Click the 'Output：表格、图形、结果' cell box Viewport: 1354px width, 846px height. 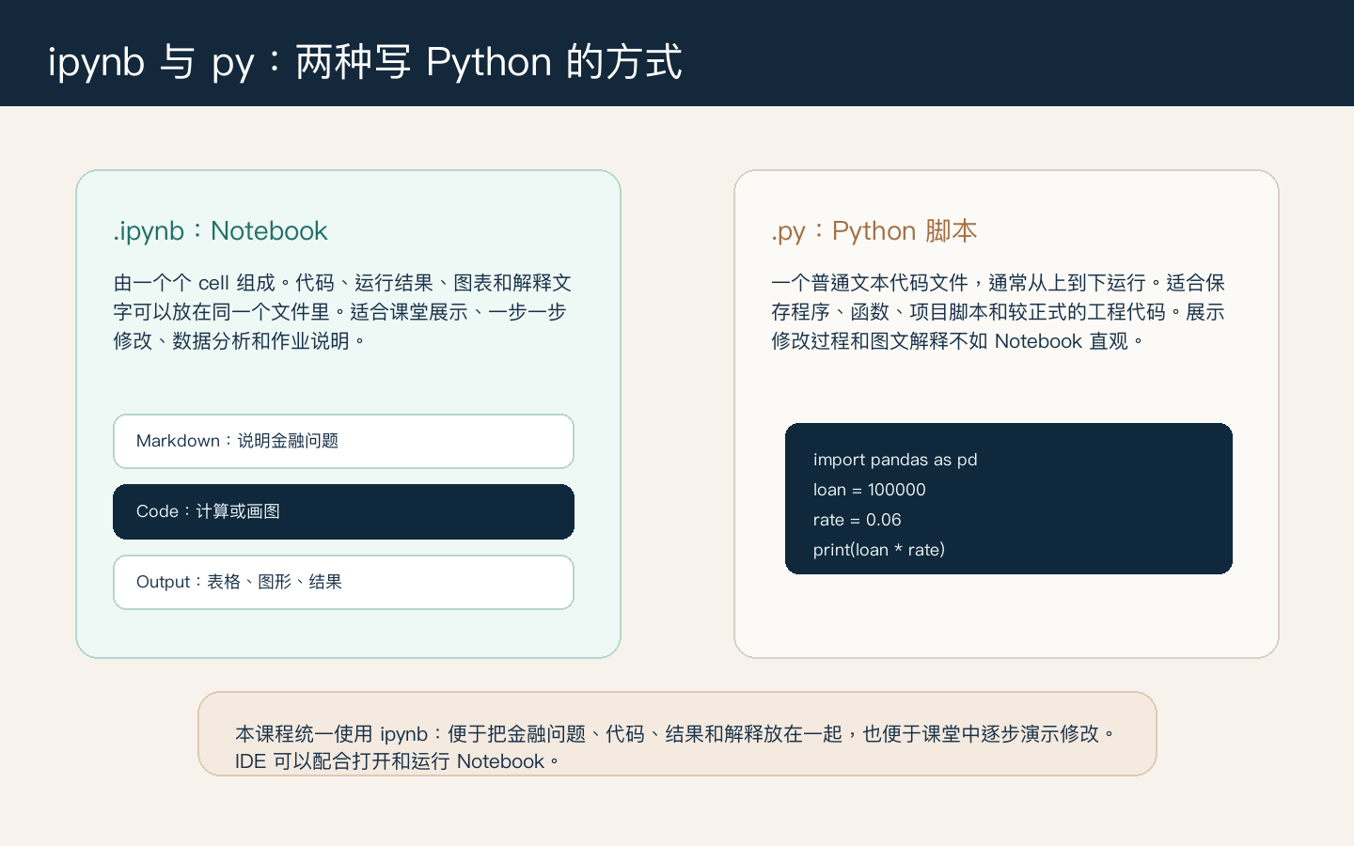(x=343, y=582)
